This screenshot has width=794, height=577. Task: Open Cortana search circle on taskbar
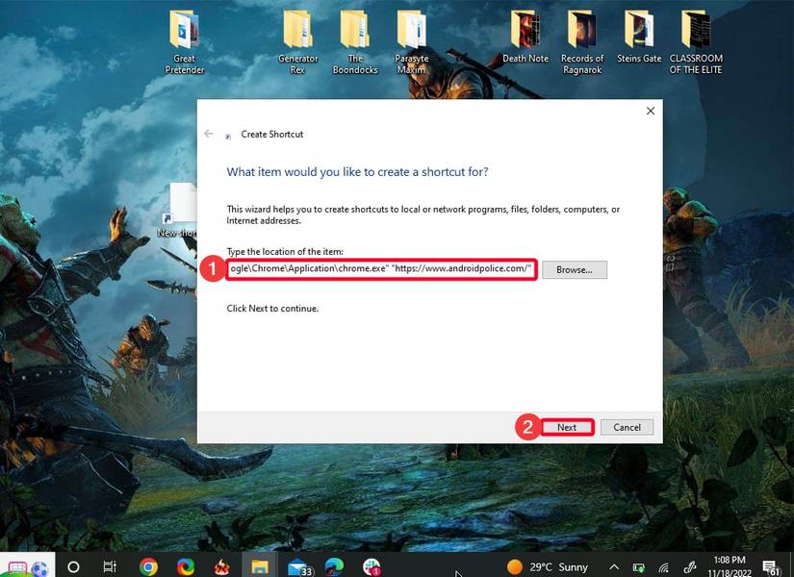(x=73, y=566)
